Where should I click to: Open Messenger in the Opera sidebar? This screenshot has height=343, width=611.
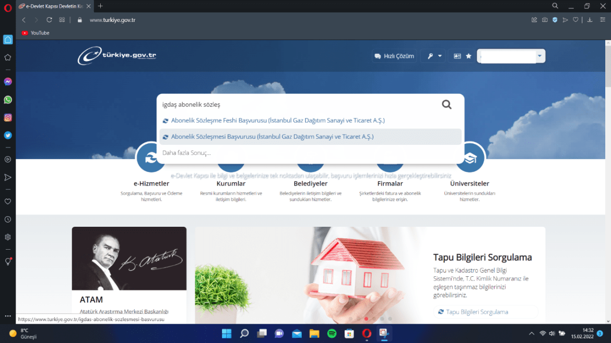(x=8, y=82)
